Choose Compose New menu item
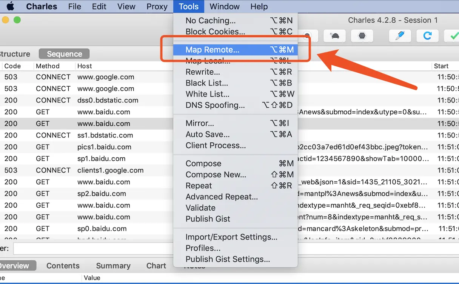Viewport: 459px width, 284px height. pos(236,175)
